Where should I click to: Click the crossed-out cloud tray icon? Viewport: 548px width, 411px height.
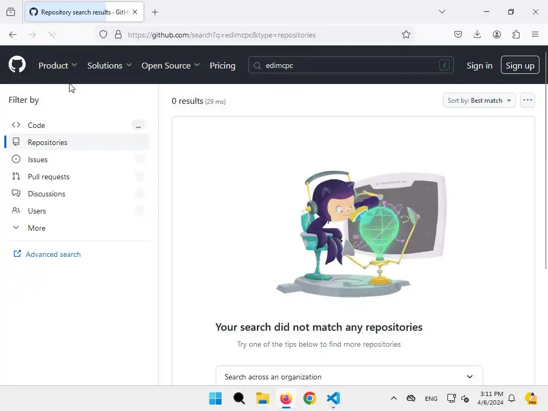[x=411, y=398]
